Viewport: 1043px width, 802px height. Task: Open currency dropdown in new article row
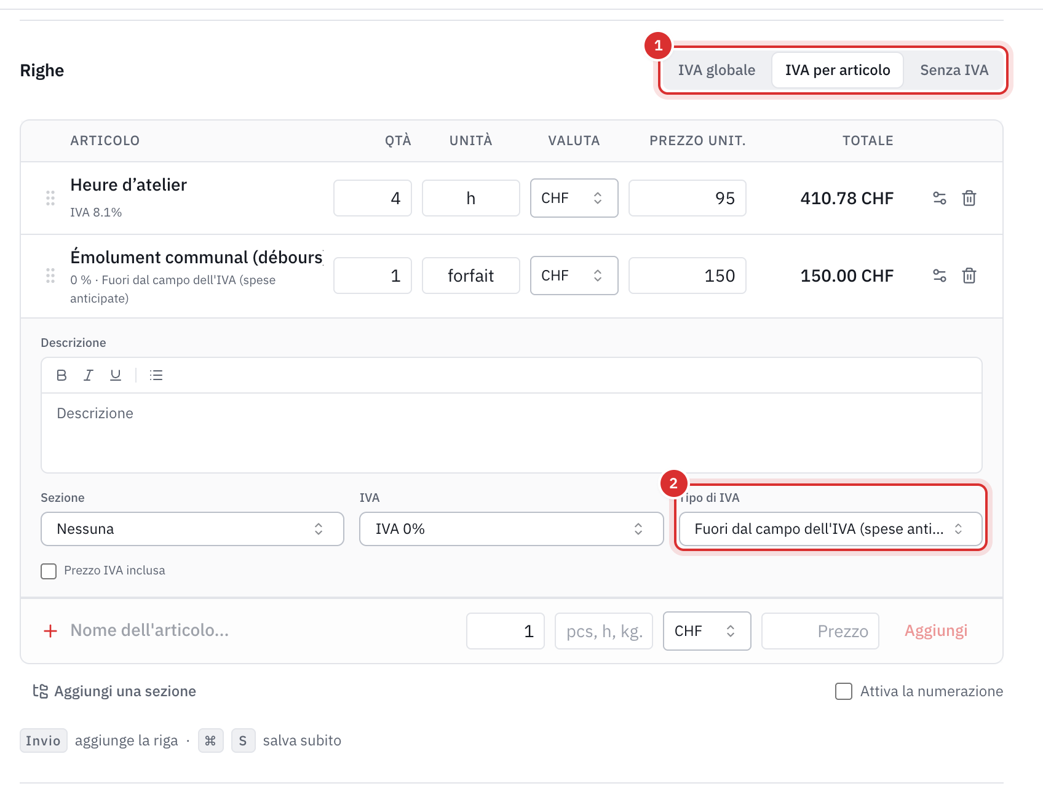click(x=707, y=631)
